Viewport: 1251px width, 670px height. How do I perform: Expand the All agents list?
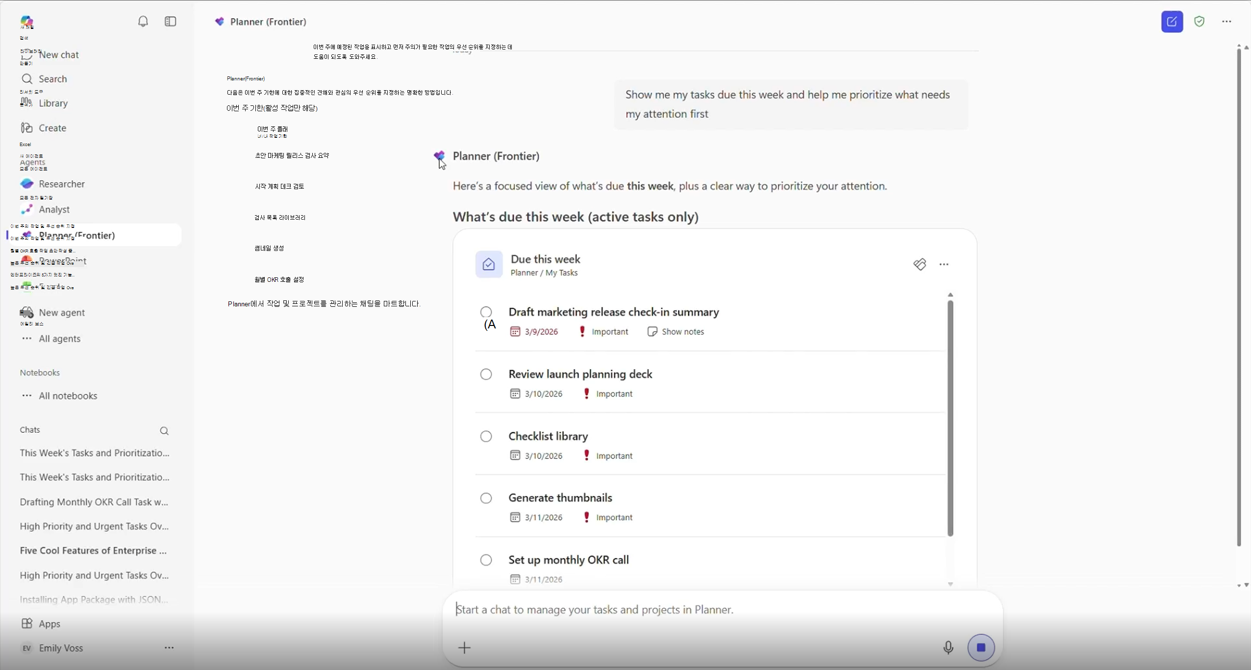tap(50, 339)
